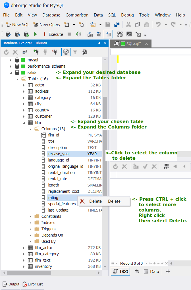Image resolution: width=191 pixels, height=290 pixels.
Task: Click the Disconnect plug icon with red X
Action: click(x=54, y=52)
